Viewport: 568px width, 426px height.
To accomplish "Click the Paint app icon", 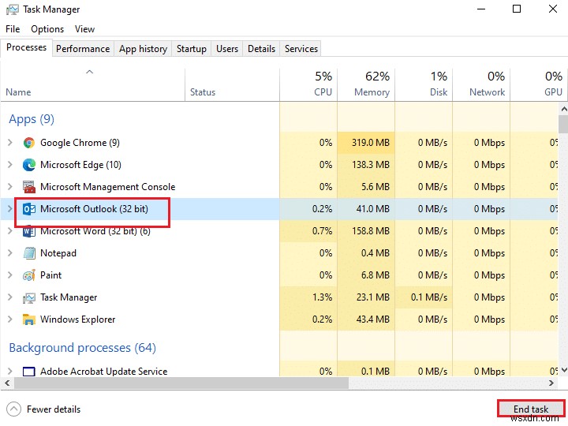I will (x=29, y=275).
